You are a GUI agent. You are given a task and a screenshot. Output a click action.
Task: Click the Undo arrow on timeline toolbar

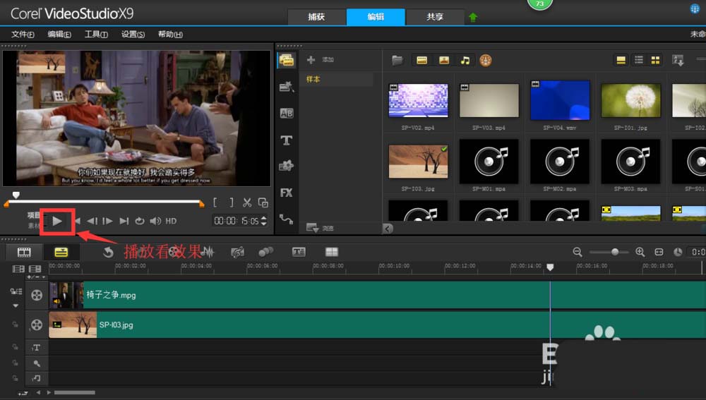click(108, 252)
